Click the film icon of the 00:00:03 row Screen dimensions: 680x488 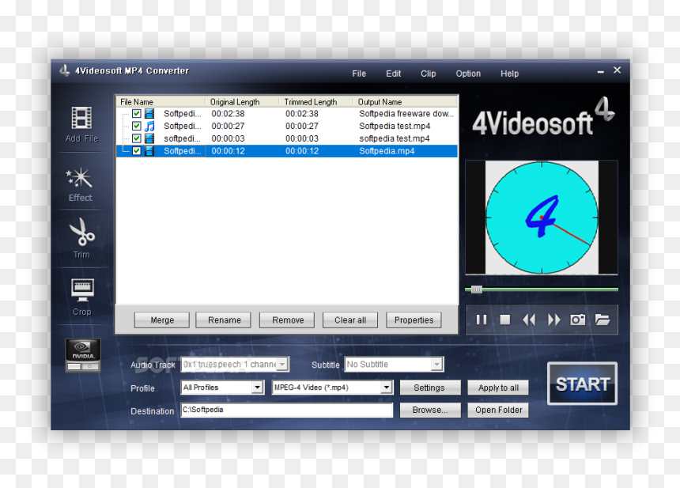(x=149, y=138)
